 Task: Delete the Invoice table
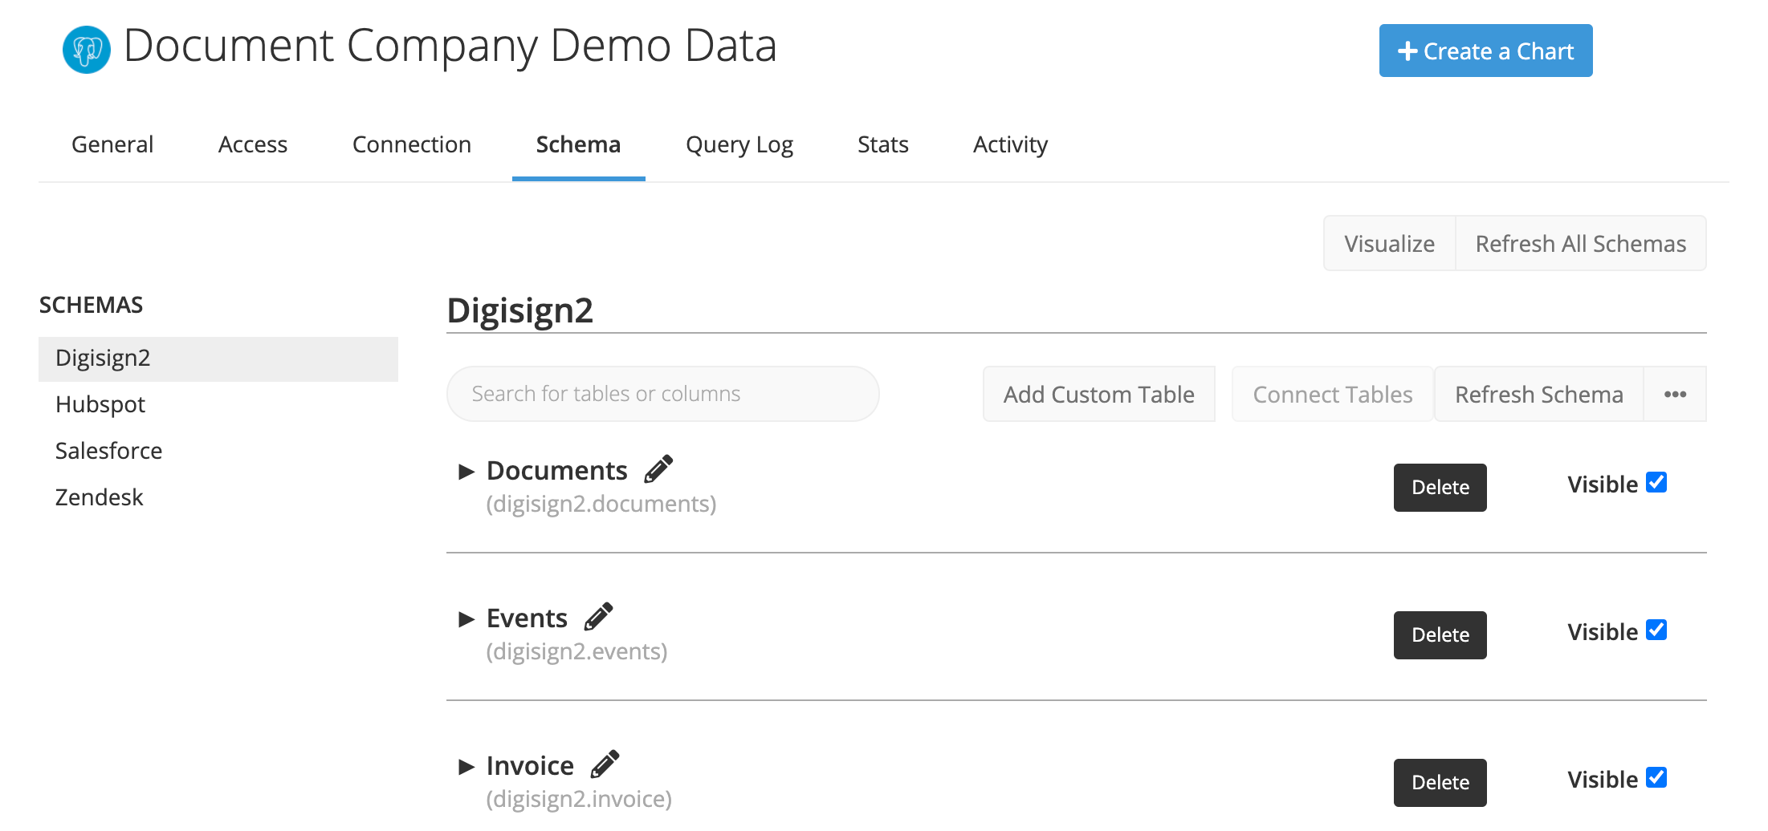(x=1440, y=782)
